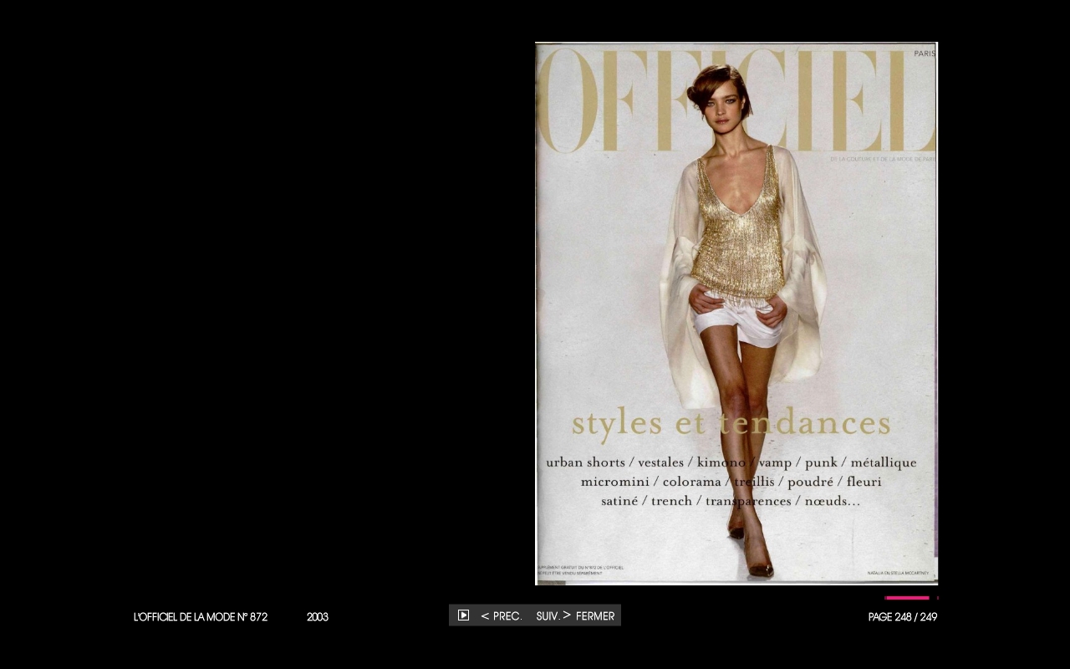
Task: Click the OFFICIEL masthead on the cover
Action: [x=736, y=100]
